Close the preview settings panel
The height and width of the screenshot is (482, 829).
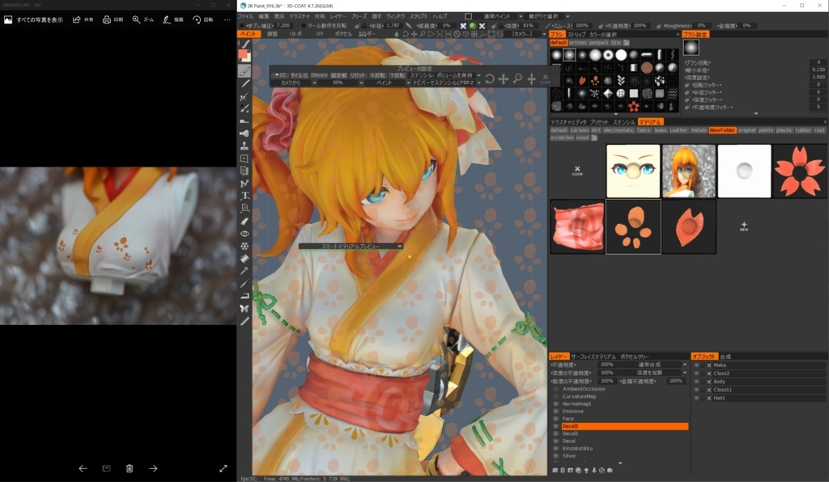pyautogui.click(x=546, y=78)
